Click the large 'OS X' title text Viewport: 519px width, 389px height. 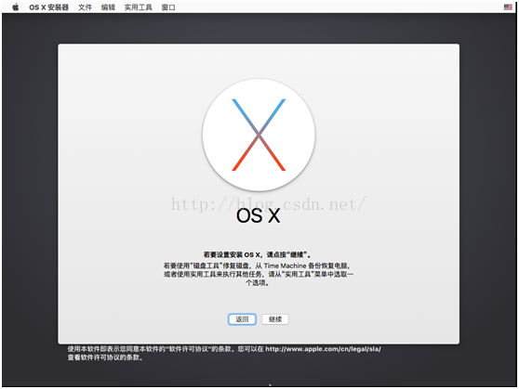[x=259, y=215]
